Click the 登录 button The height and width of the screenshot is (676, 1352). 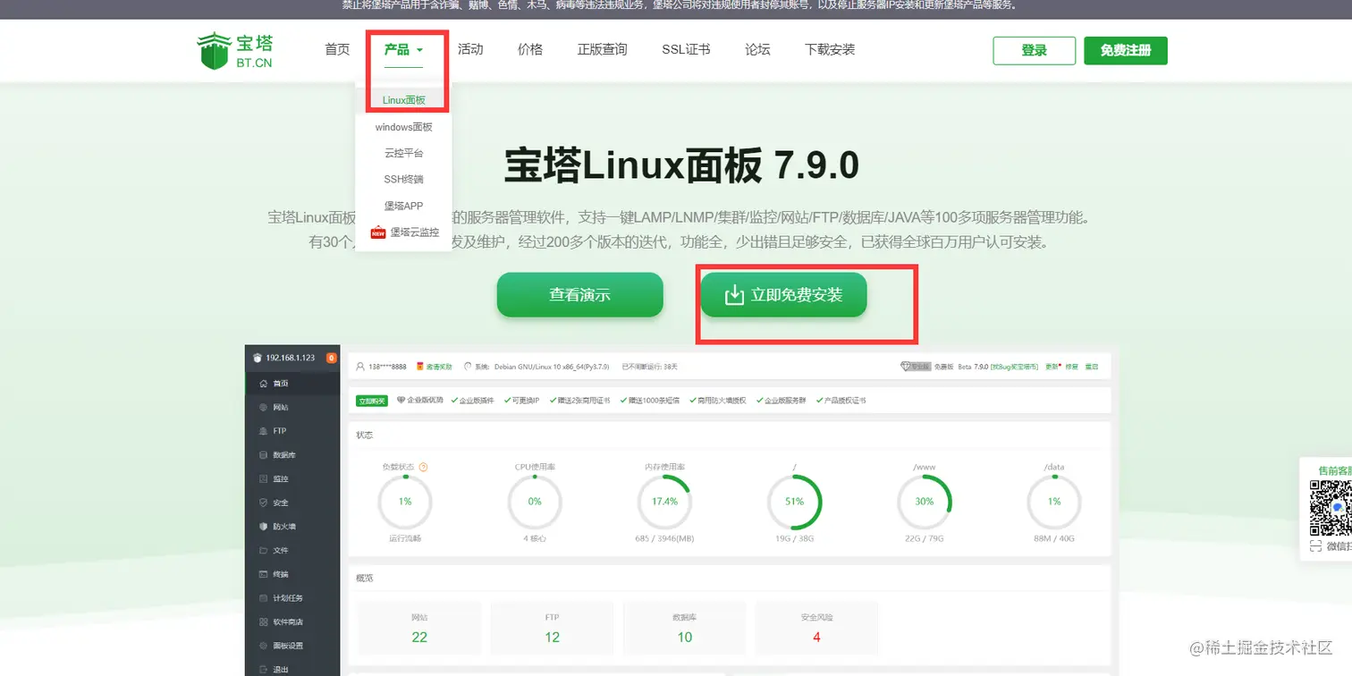(1034, 51)
